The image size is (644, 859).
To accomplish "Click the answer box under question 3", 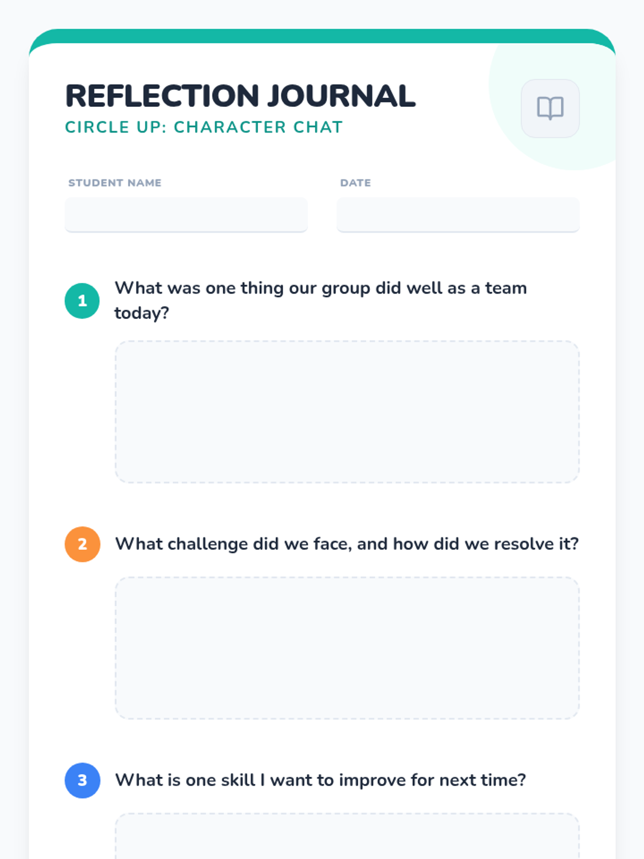I will [x=347, y=838].
